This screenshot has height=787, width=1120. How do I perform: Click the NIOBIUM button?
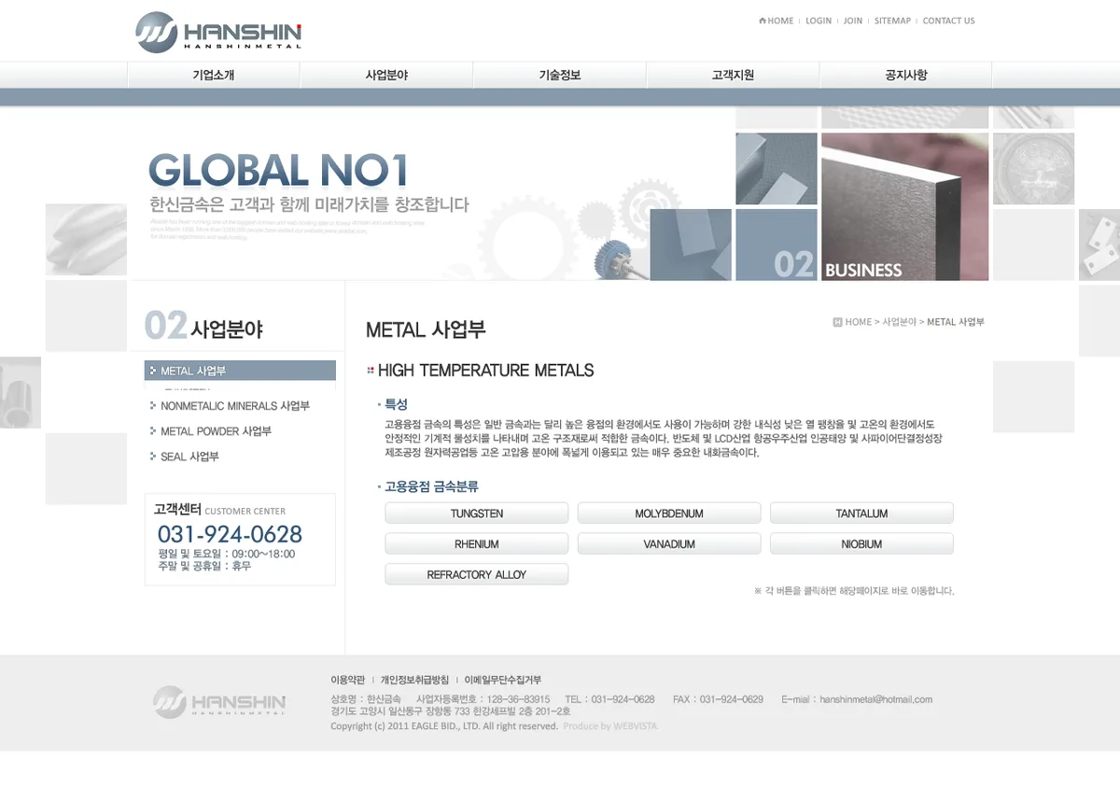(861, 544)
